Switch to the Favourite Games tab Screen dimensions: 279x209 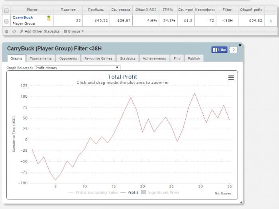pyautogui.click(x=98, y=58)
